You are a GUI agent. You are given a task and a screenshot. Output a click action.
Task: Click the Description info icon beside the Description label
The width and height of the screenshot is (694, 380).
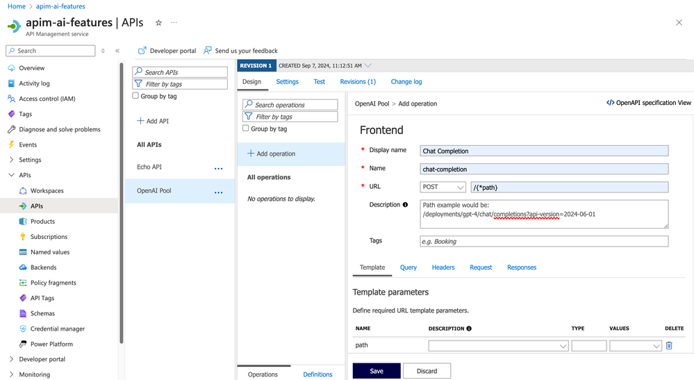[405, 204]
